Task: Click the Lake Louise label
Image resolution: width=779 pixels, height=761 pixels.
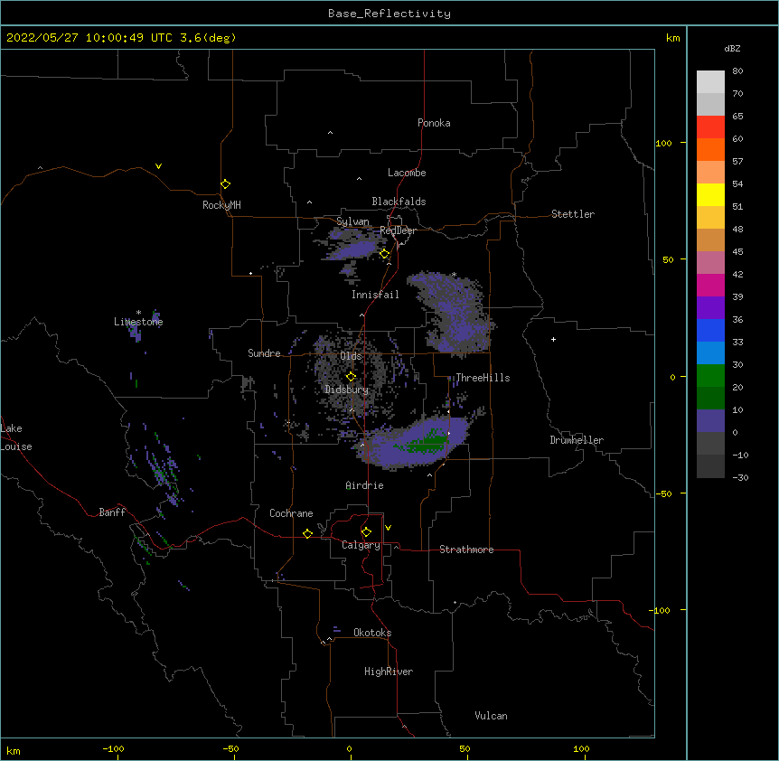Action: tap(16, 437)
